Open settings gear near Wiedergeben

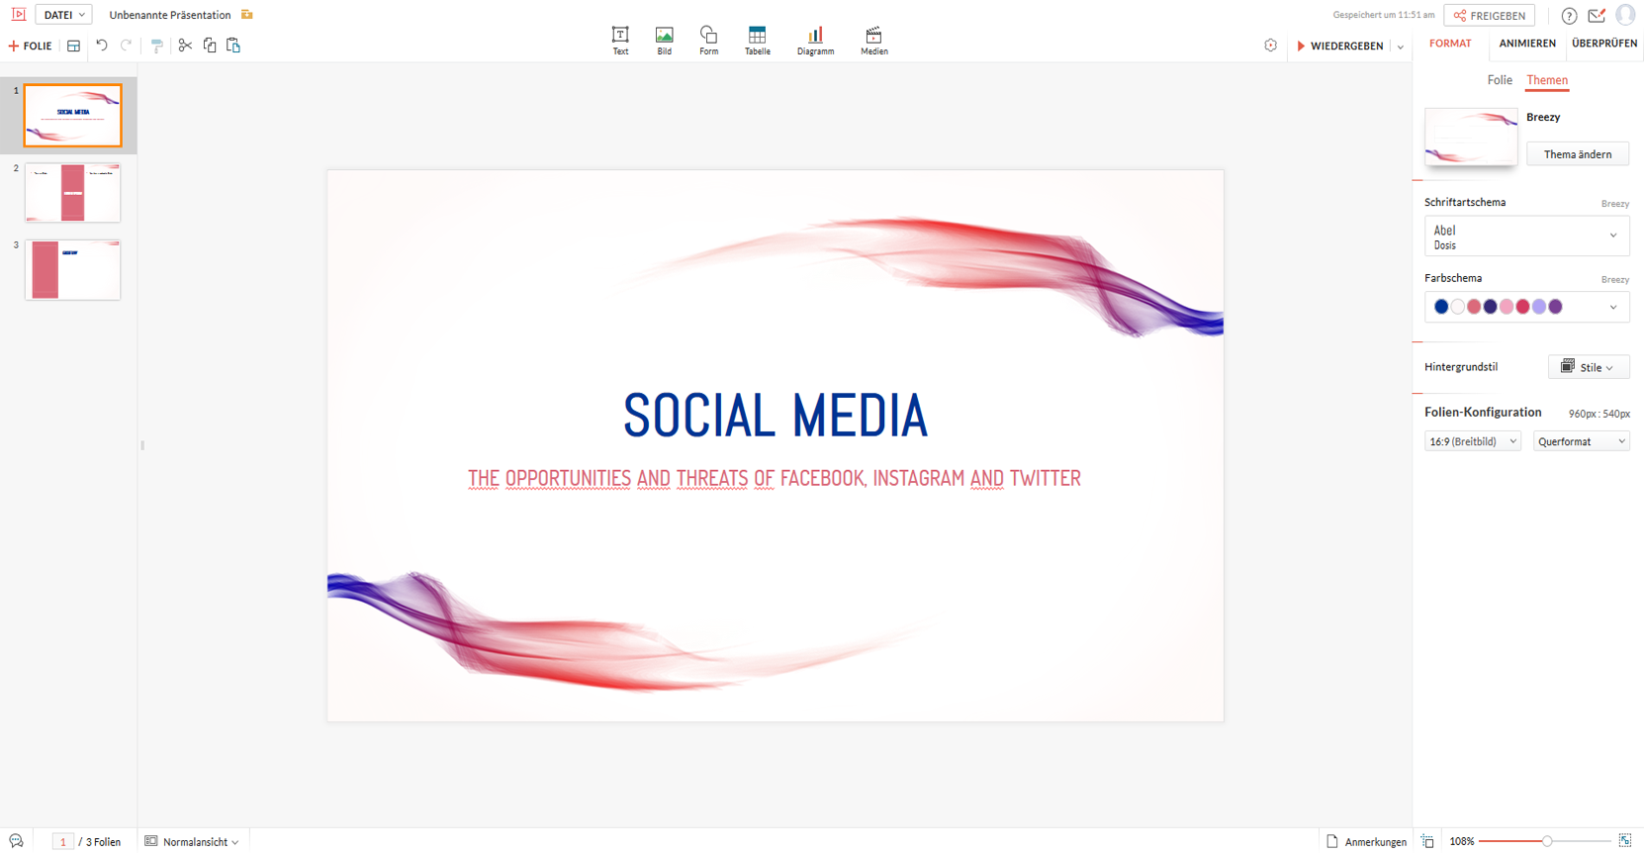coord(1270,46)
